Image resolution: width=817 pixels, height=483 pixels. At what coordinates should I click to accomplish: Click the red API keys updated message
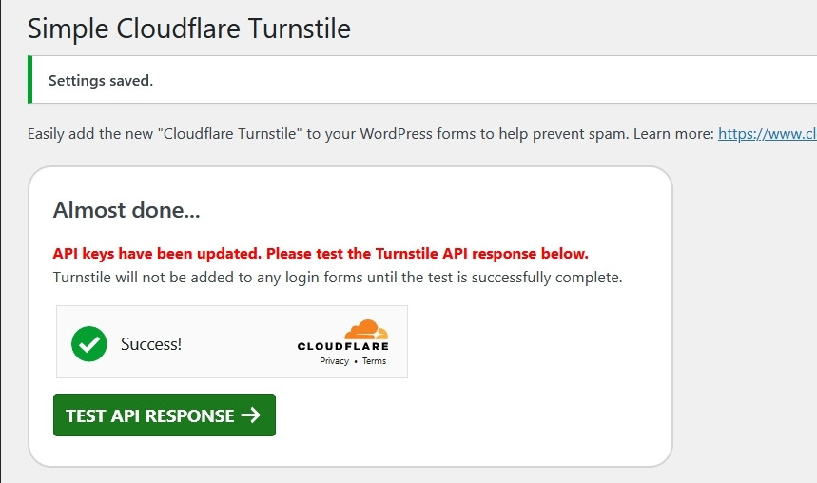click(x=321, y=254)
